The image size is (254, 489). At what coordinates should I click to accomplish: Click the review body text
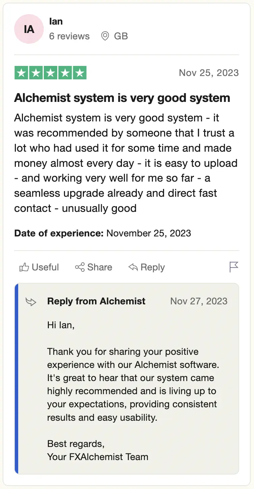click(x=126, y=163)
